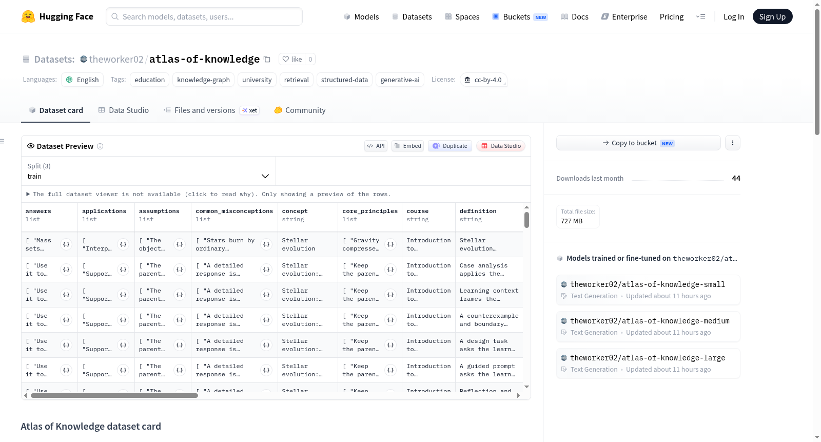Open Data Studio from the preview header
821x442 pixels.
501,146
